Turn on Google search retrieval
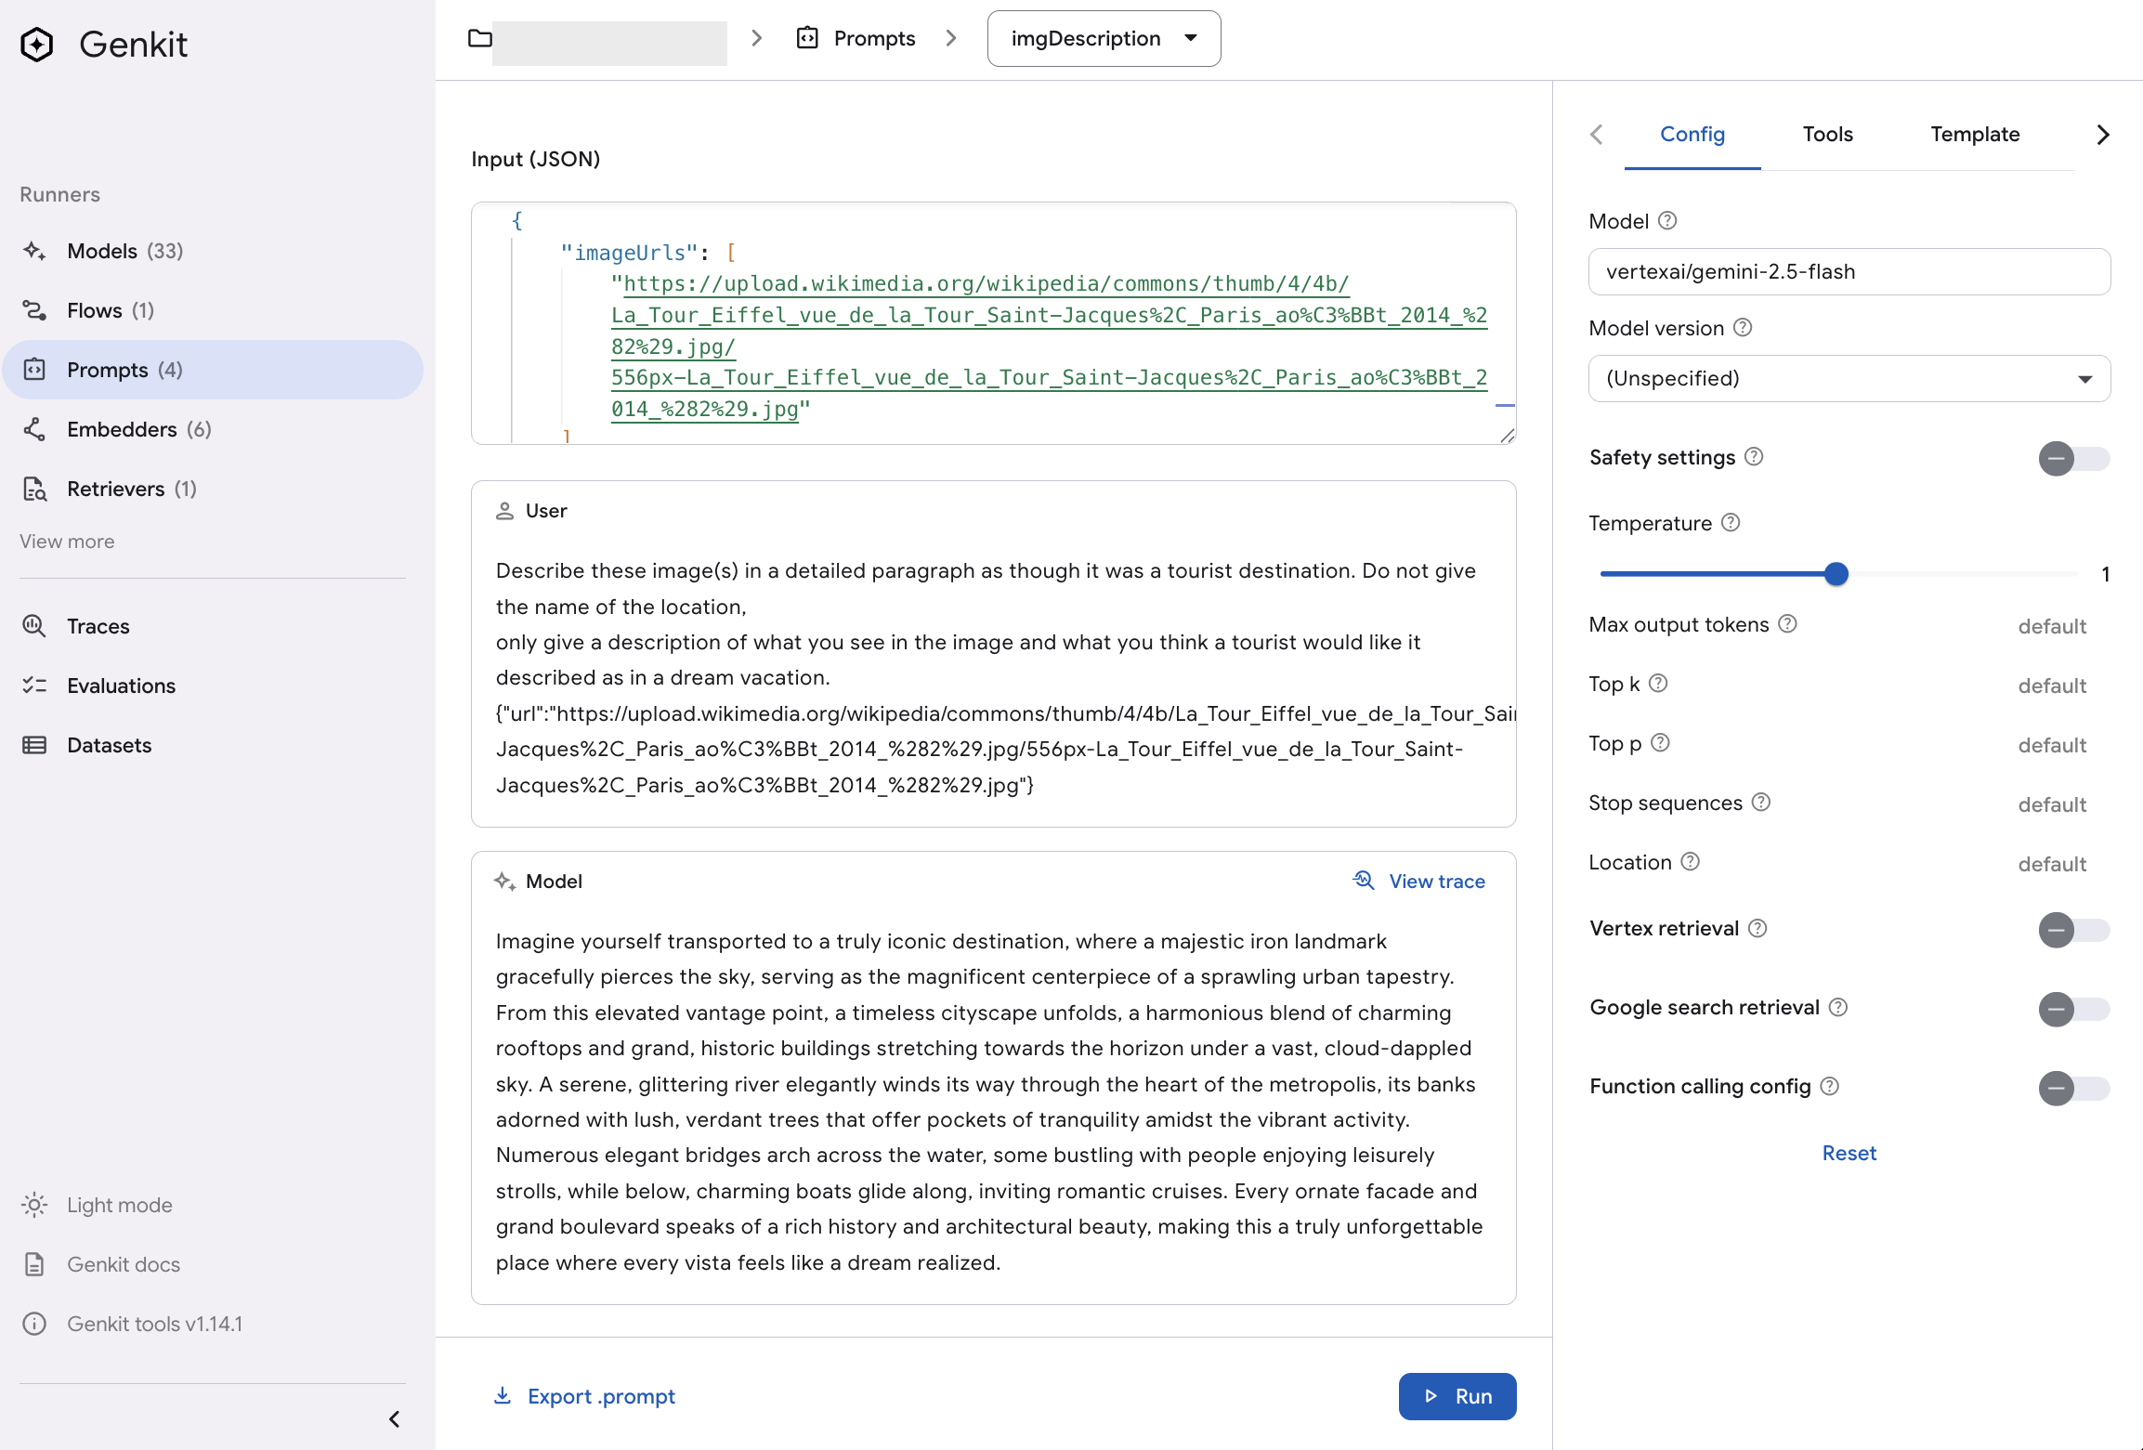 2072,1008
